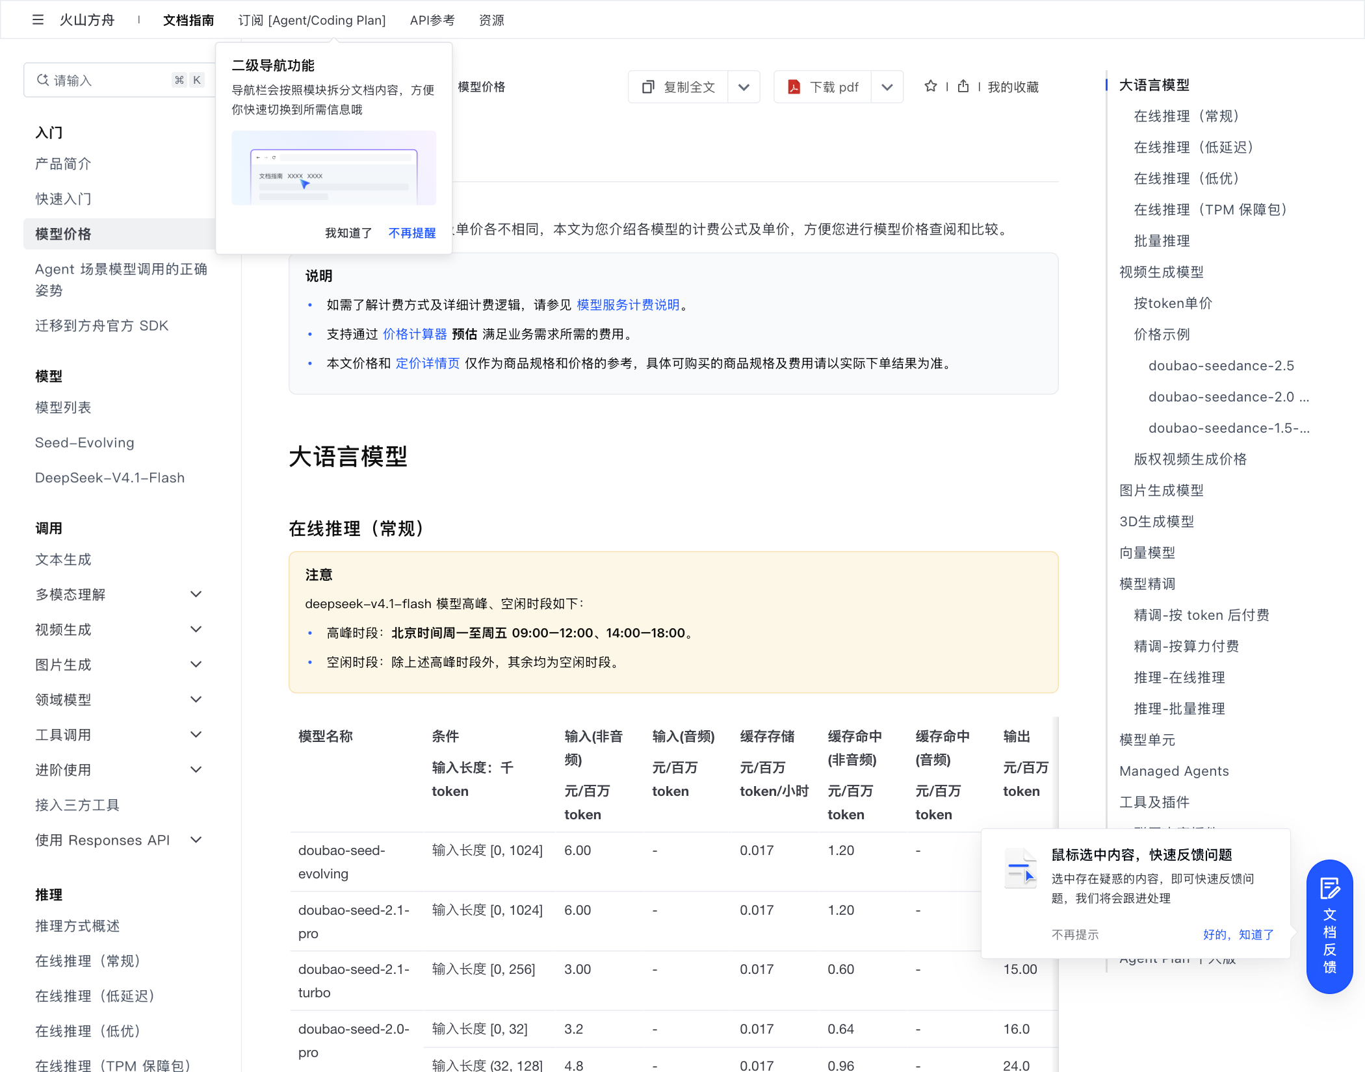Click 不再提示 in feedback popup
Viewport: 1365px width, 1072px height.
click(x=1075, y=934)
